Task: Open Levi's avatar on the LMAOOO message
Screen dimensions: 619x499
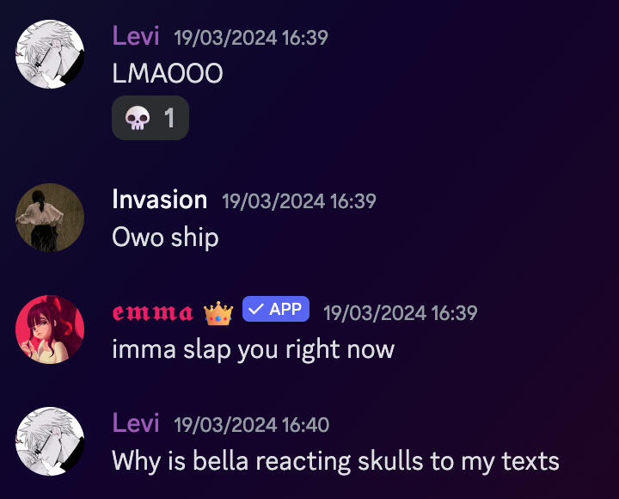Action: click(50, 54)
